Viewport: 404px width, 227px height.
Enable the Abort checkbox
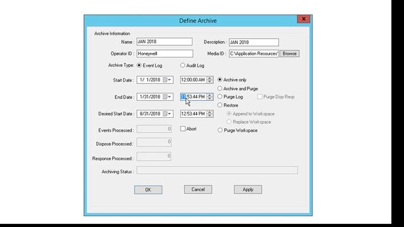pyautogui.click(x=183, y=129)
